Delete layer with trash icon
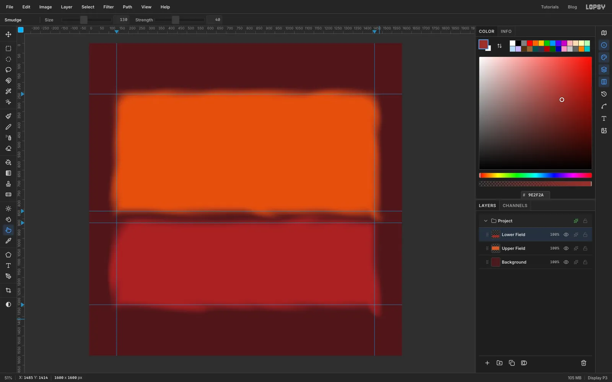The height and width of the screenshot is (382, 612). click(x=584, y=363)
